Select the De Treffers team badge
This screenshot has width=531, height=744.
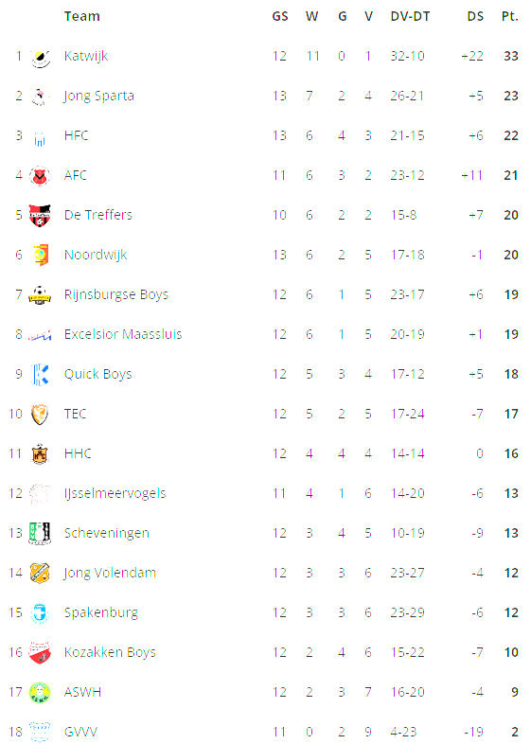point(40,216)
